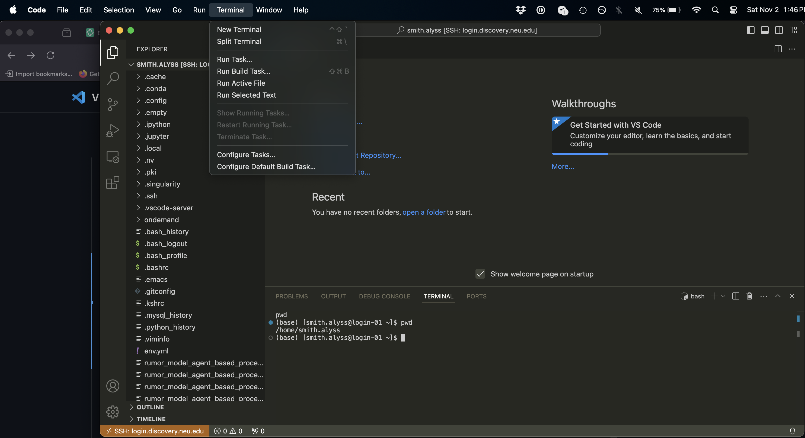
Task: Open the Explorer view in activity bar
Action: click(x=113, y=52)
